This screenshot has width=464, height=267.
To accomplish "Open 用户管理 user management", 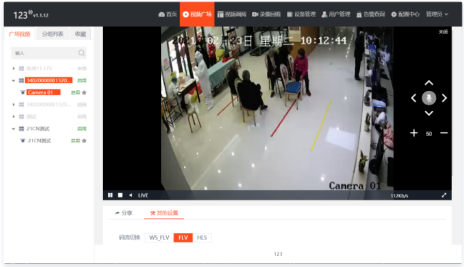I will coord(336,14).
